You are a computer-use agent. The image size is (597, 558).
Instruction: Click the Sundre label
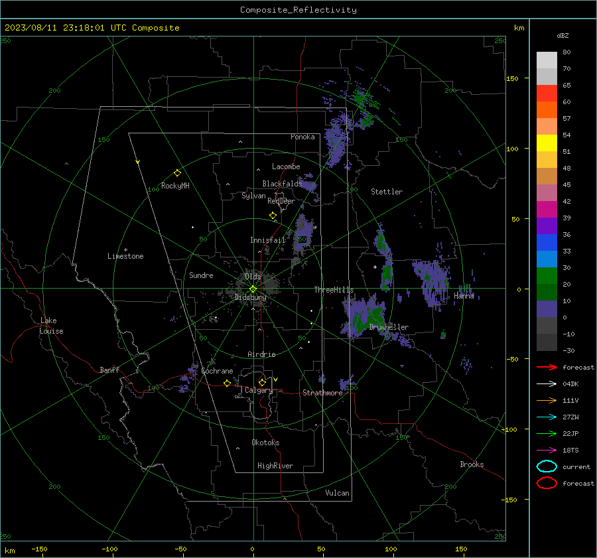[201, 275]
